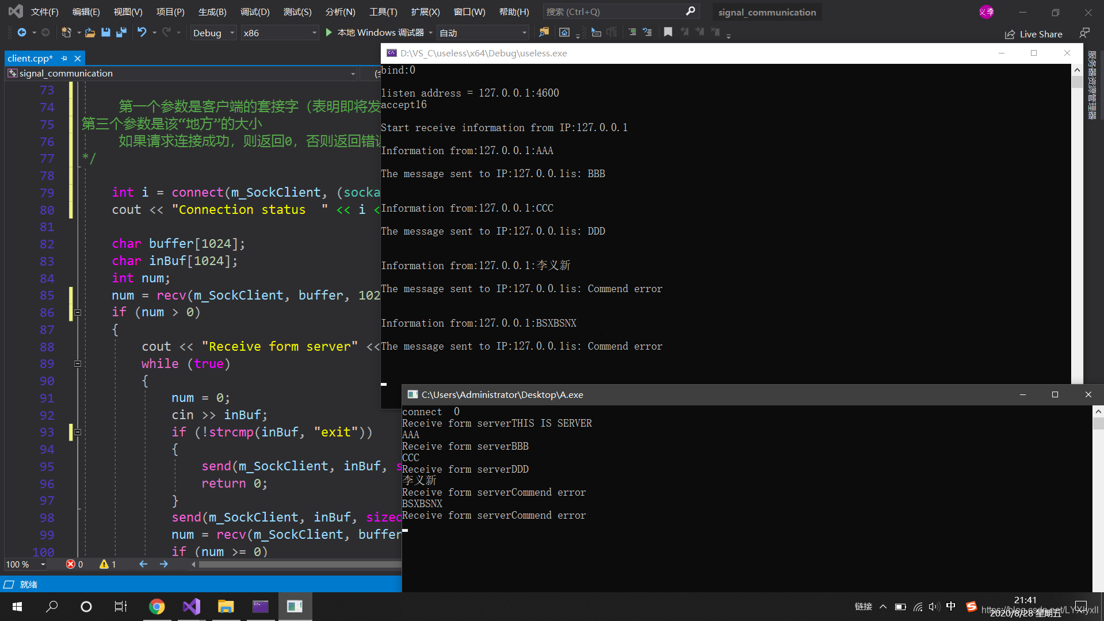
Task: Click the user account avatar
Action: [x=986, y=12]
